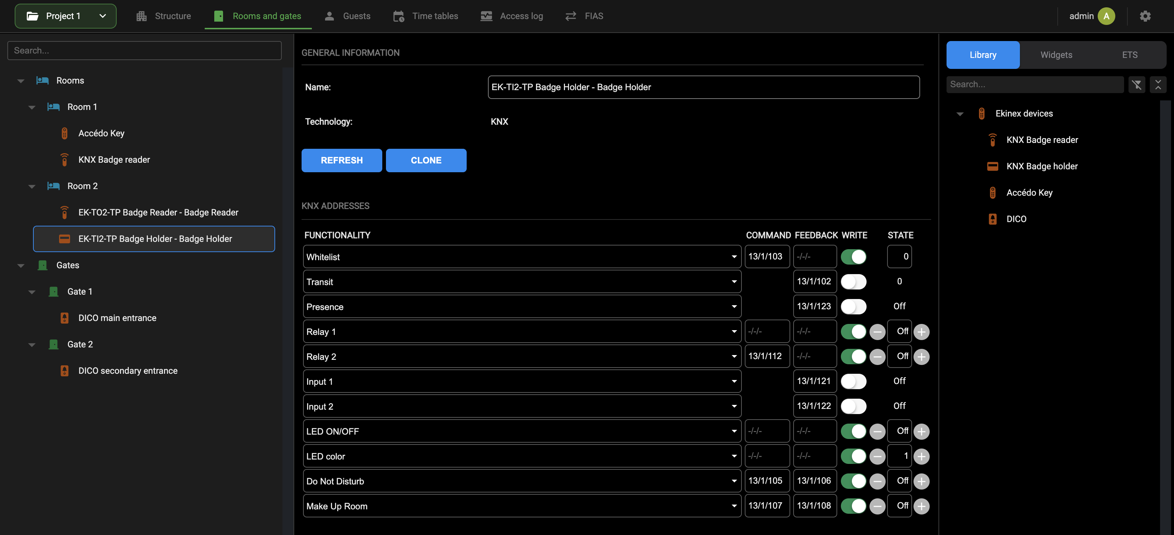Click the admin avatar icon
1174x535 pixels.
coord(1106,16)
